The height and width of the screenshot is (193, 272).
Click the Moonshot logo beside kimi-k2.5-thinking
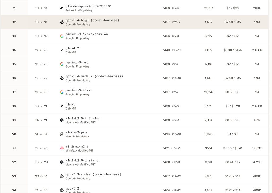pyautogui.click(x=62, y=120)
